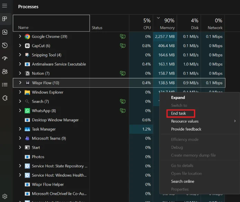
Task: Click the Windows Explorer folder icon
Action: (x=27, y=93)
